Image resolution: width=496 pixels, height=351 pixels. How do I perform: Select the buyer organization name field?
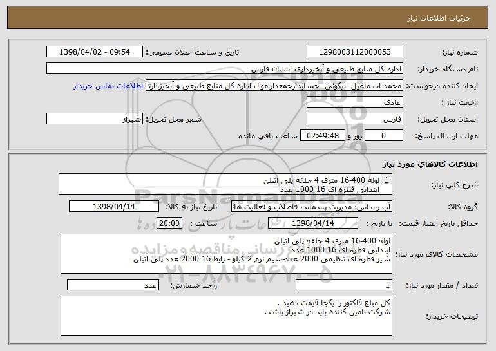coord(225,69)
